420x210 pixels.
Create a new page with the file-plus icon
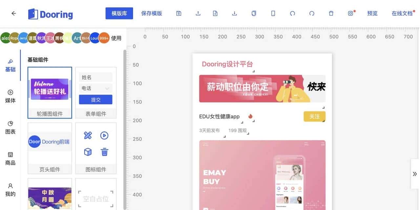click(215, 13)
